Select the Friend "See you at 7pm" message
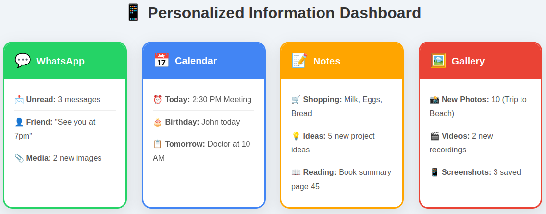The image size is (546, 214). point(65,129)
